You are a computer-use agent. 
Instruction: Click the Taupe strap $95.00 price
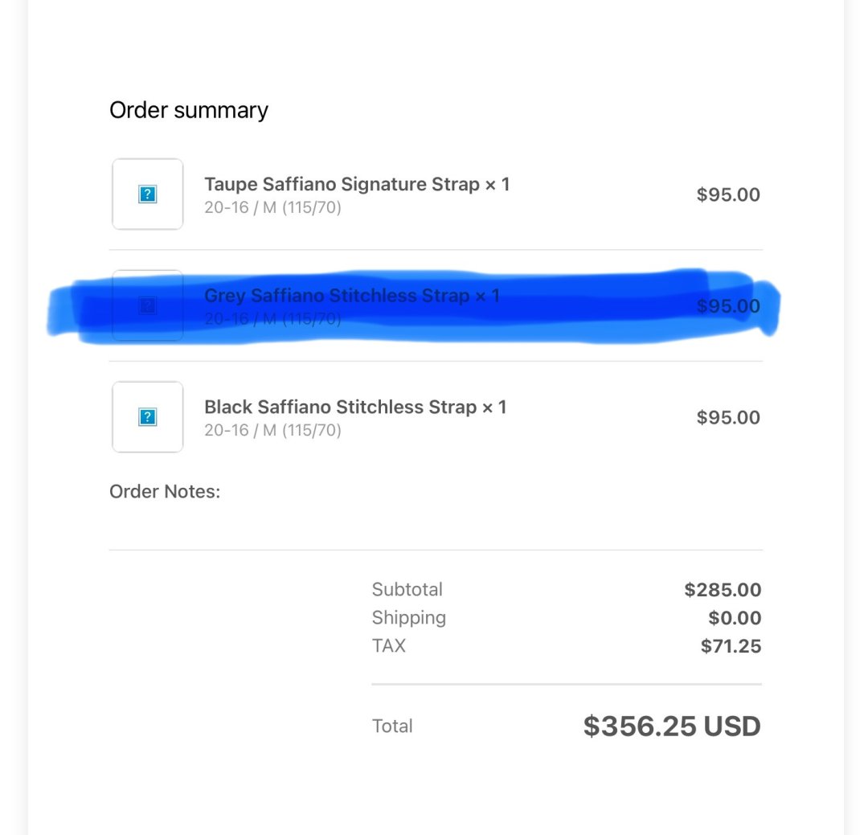pyautogui.click(x=728, y=195)
